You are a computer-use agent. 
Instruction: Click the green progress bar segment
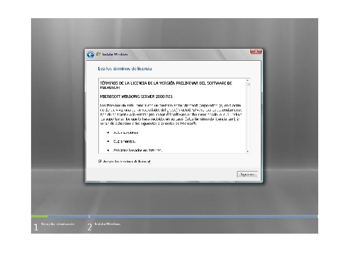(40, 216)
